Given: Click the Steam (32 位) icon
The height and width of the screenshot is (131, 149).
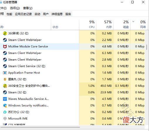Looking at the screenshot, I should [x=5, y=92].
